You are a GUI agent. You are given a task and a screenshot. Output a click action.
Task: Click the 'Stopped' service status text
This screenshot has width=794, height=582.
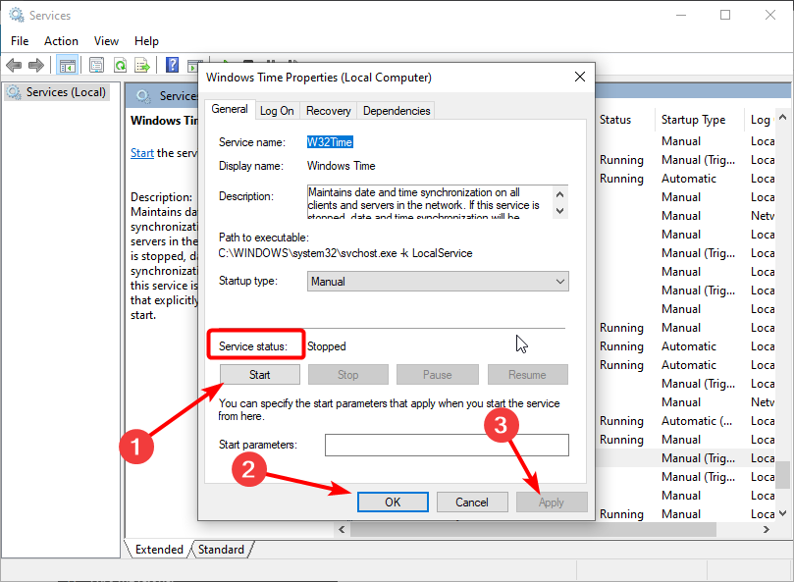click(x=327, y=346)
